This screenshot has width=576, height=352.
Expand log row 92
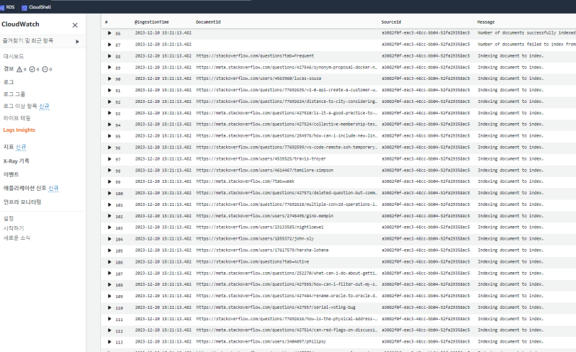[x=109, y=101]
